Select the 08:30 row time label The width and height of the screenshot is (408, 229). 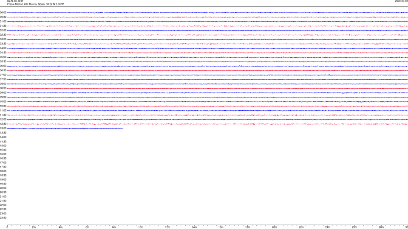(3, 88)
